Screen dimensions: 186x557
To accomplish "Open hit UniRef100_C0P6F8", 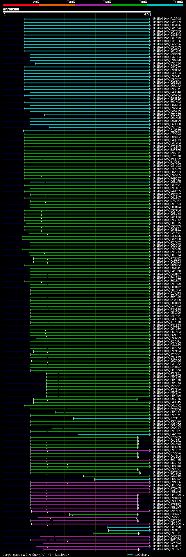I will 167,239.
